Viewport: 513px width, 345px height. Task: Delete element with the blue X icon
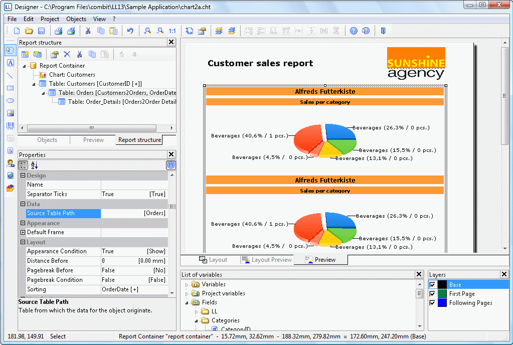tap(67, 54)
